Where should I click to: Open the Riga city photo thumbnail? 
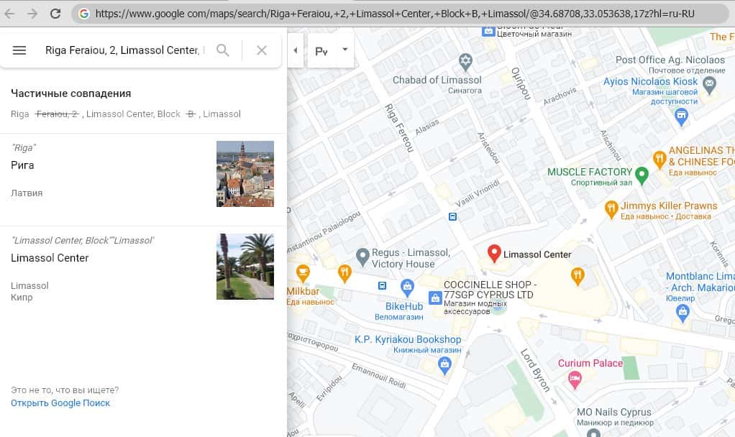pyautogui.click(x=245, y=174)
